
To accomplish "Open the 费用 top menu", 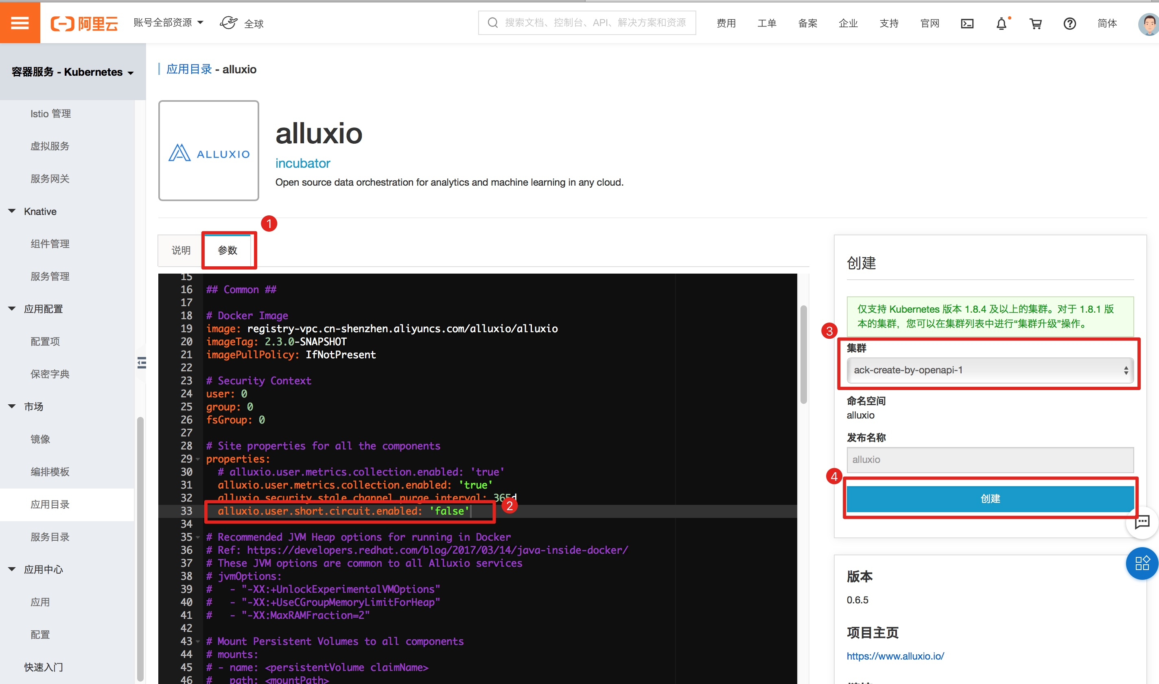I will tap(726, 23).
